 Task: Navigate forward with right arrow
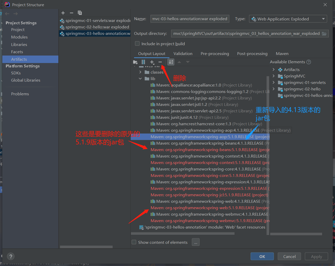[x=16, y=14]
